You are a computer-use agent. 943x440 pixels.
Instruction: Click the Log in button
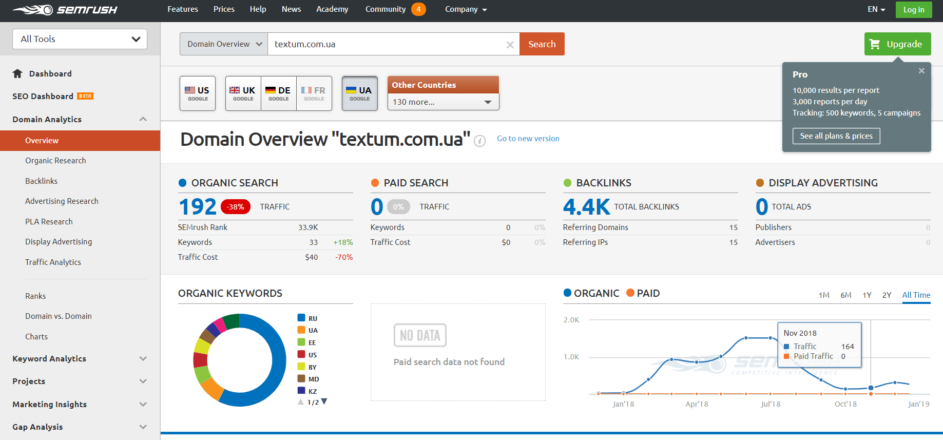914,10
